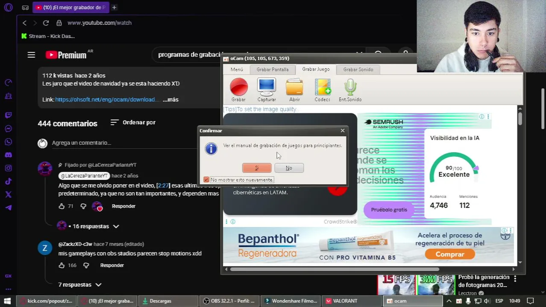Expand the description with '...más'
The width and height of the screenshot is (546, 307).
point(170,99)
